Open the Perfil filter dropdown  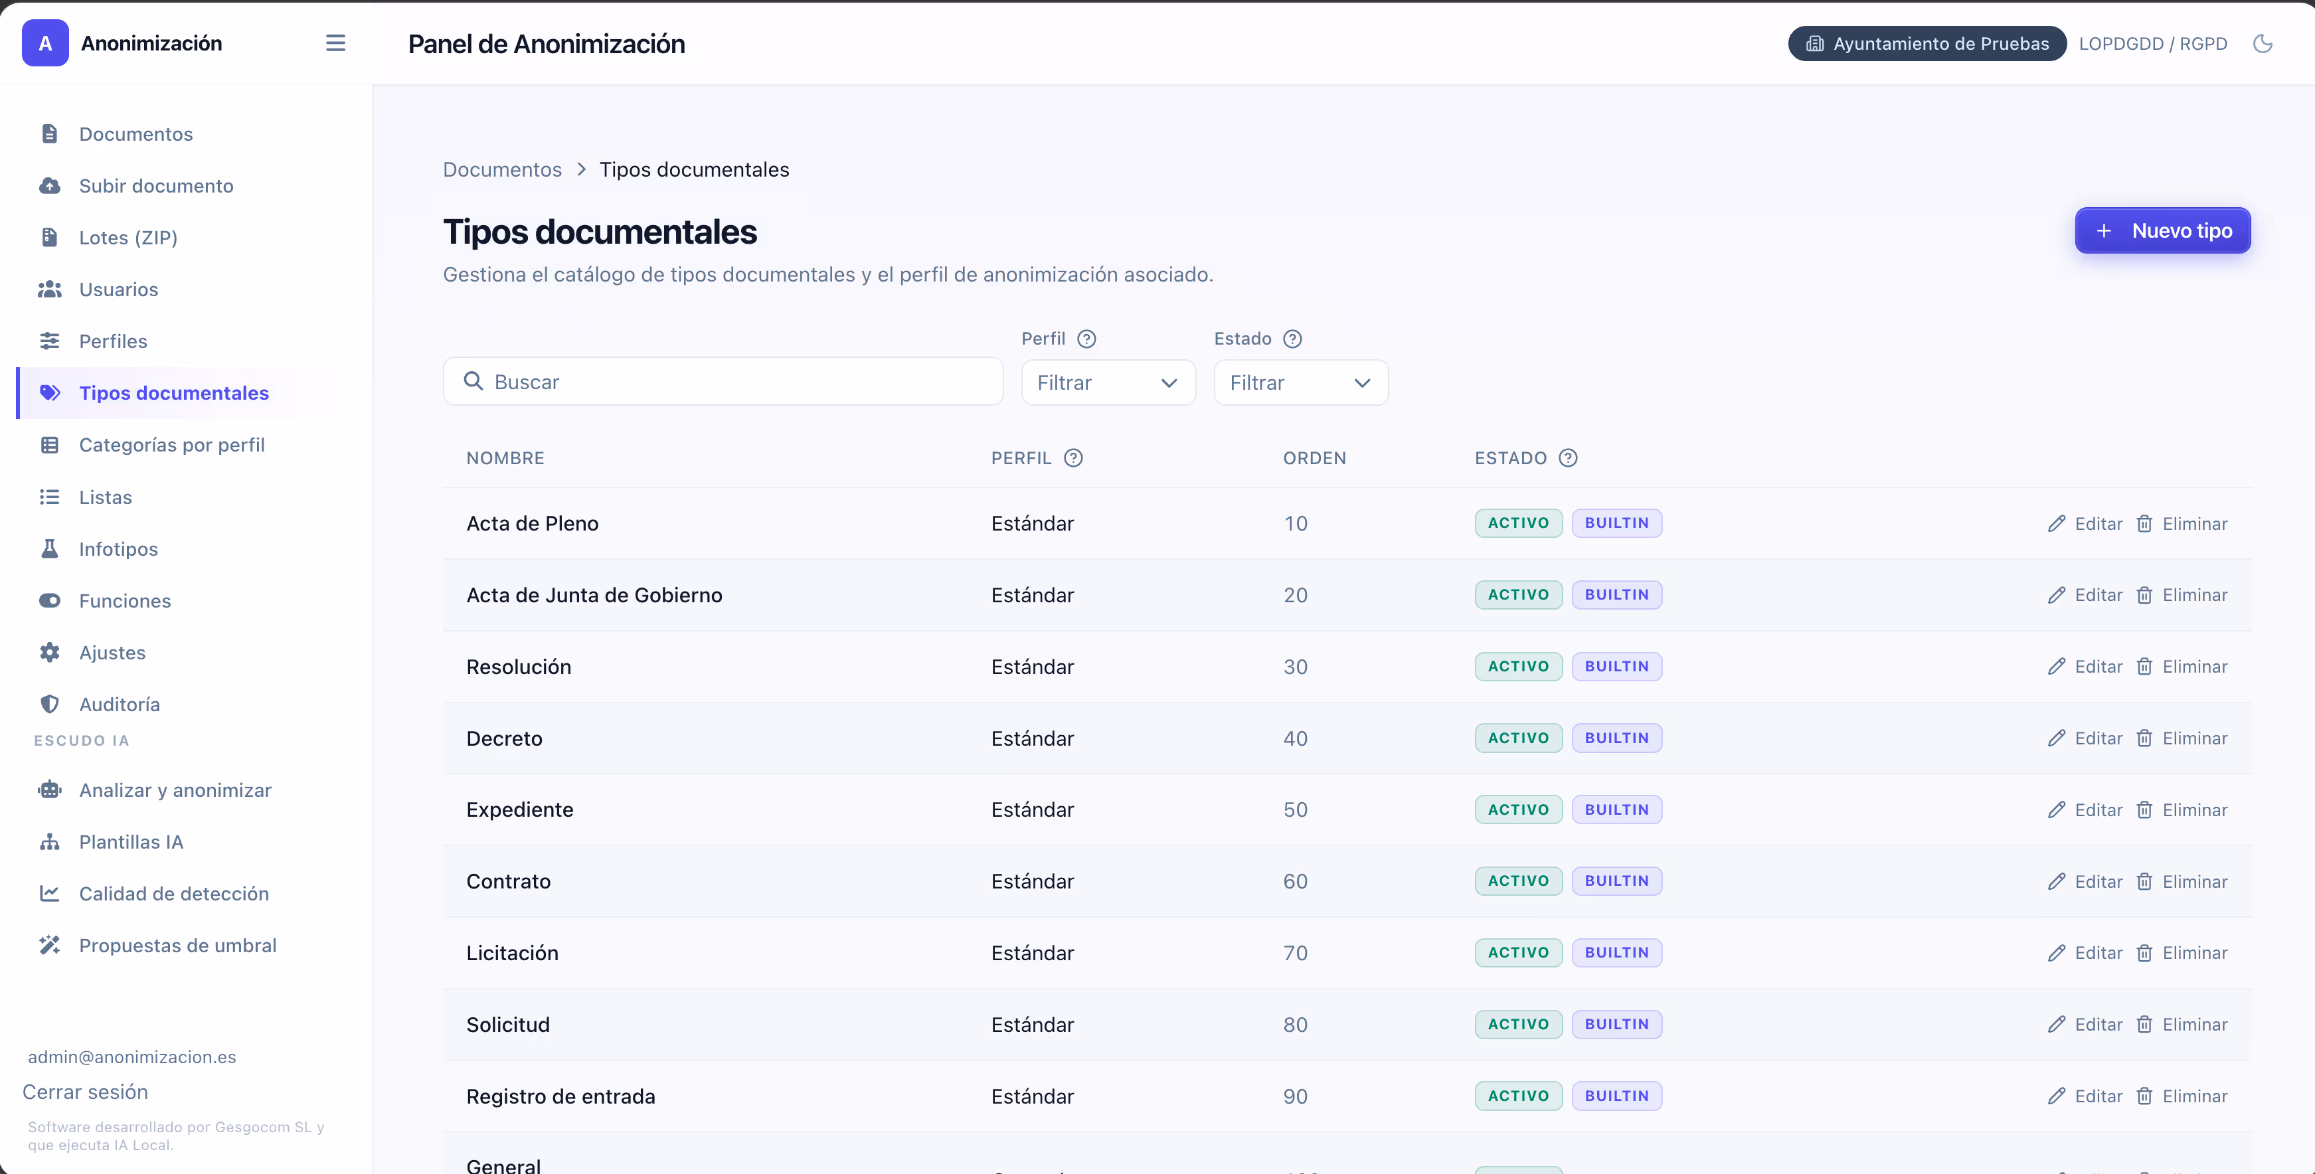coord(1108,383)
